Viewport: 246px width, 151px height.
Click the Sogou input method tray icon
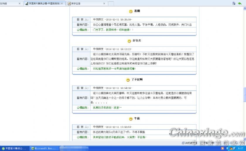point(222,148)
